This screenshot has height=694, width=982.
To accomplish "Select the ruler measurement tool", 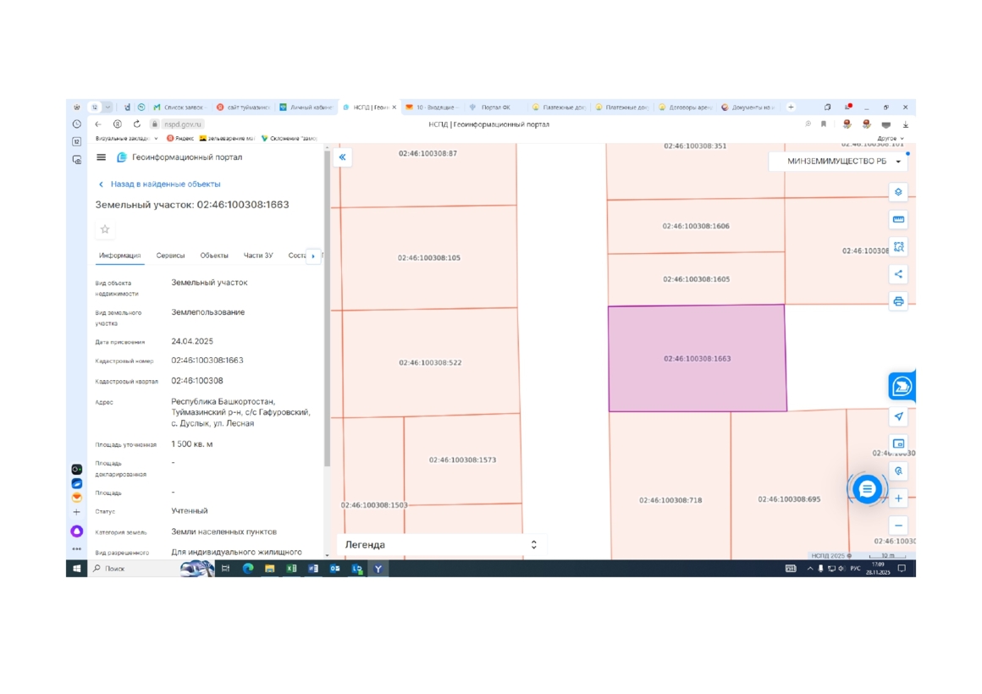I will [x=898, y=219].
